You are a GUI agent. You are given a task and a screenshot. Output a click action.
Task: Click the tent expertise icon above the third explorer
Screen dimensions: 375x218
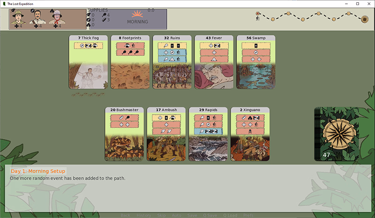[x=52, y=10]
